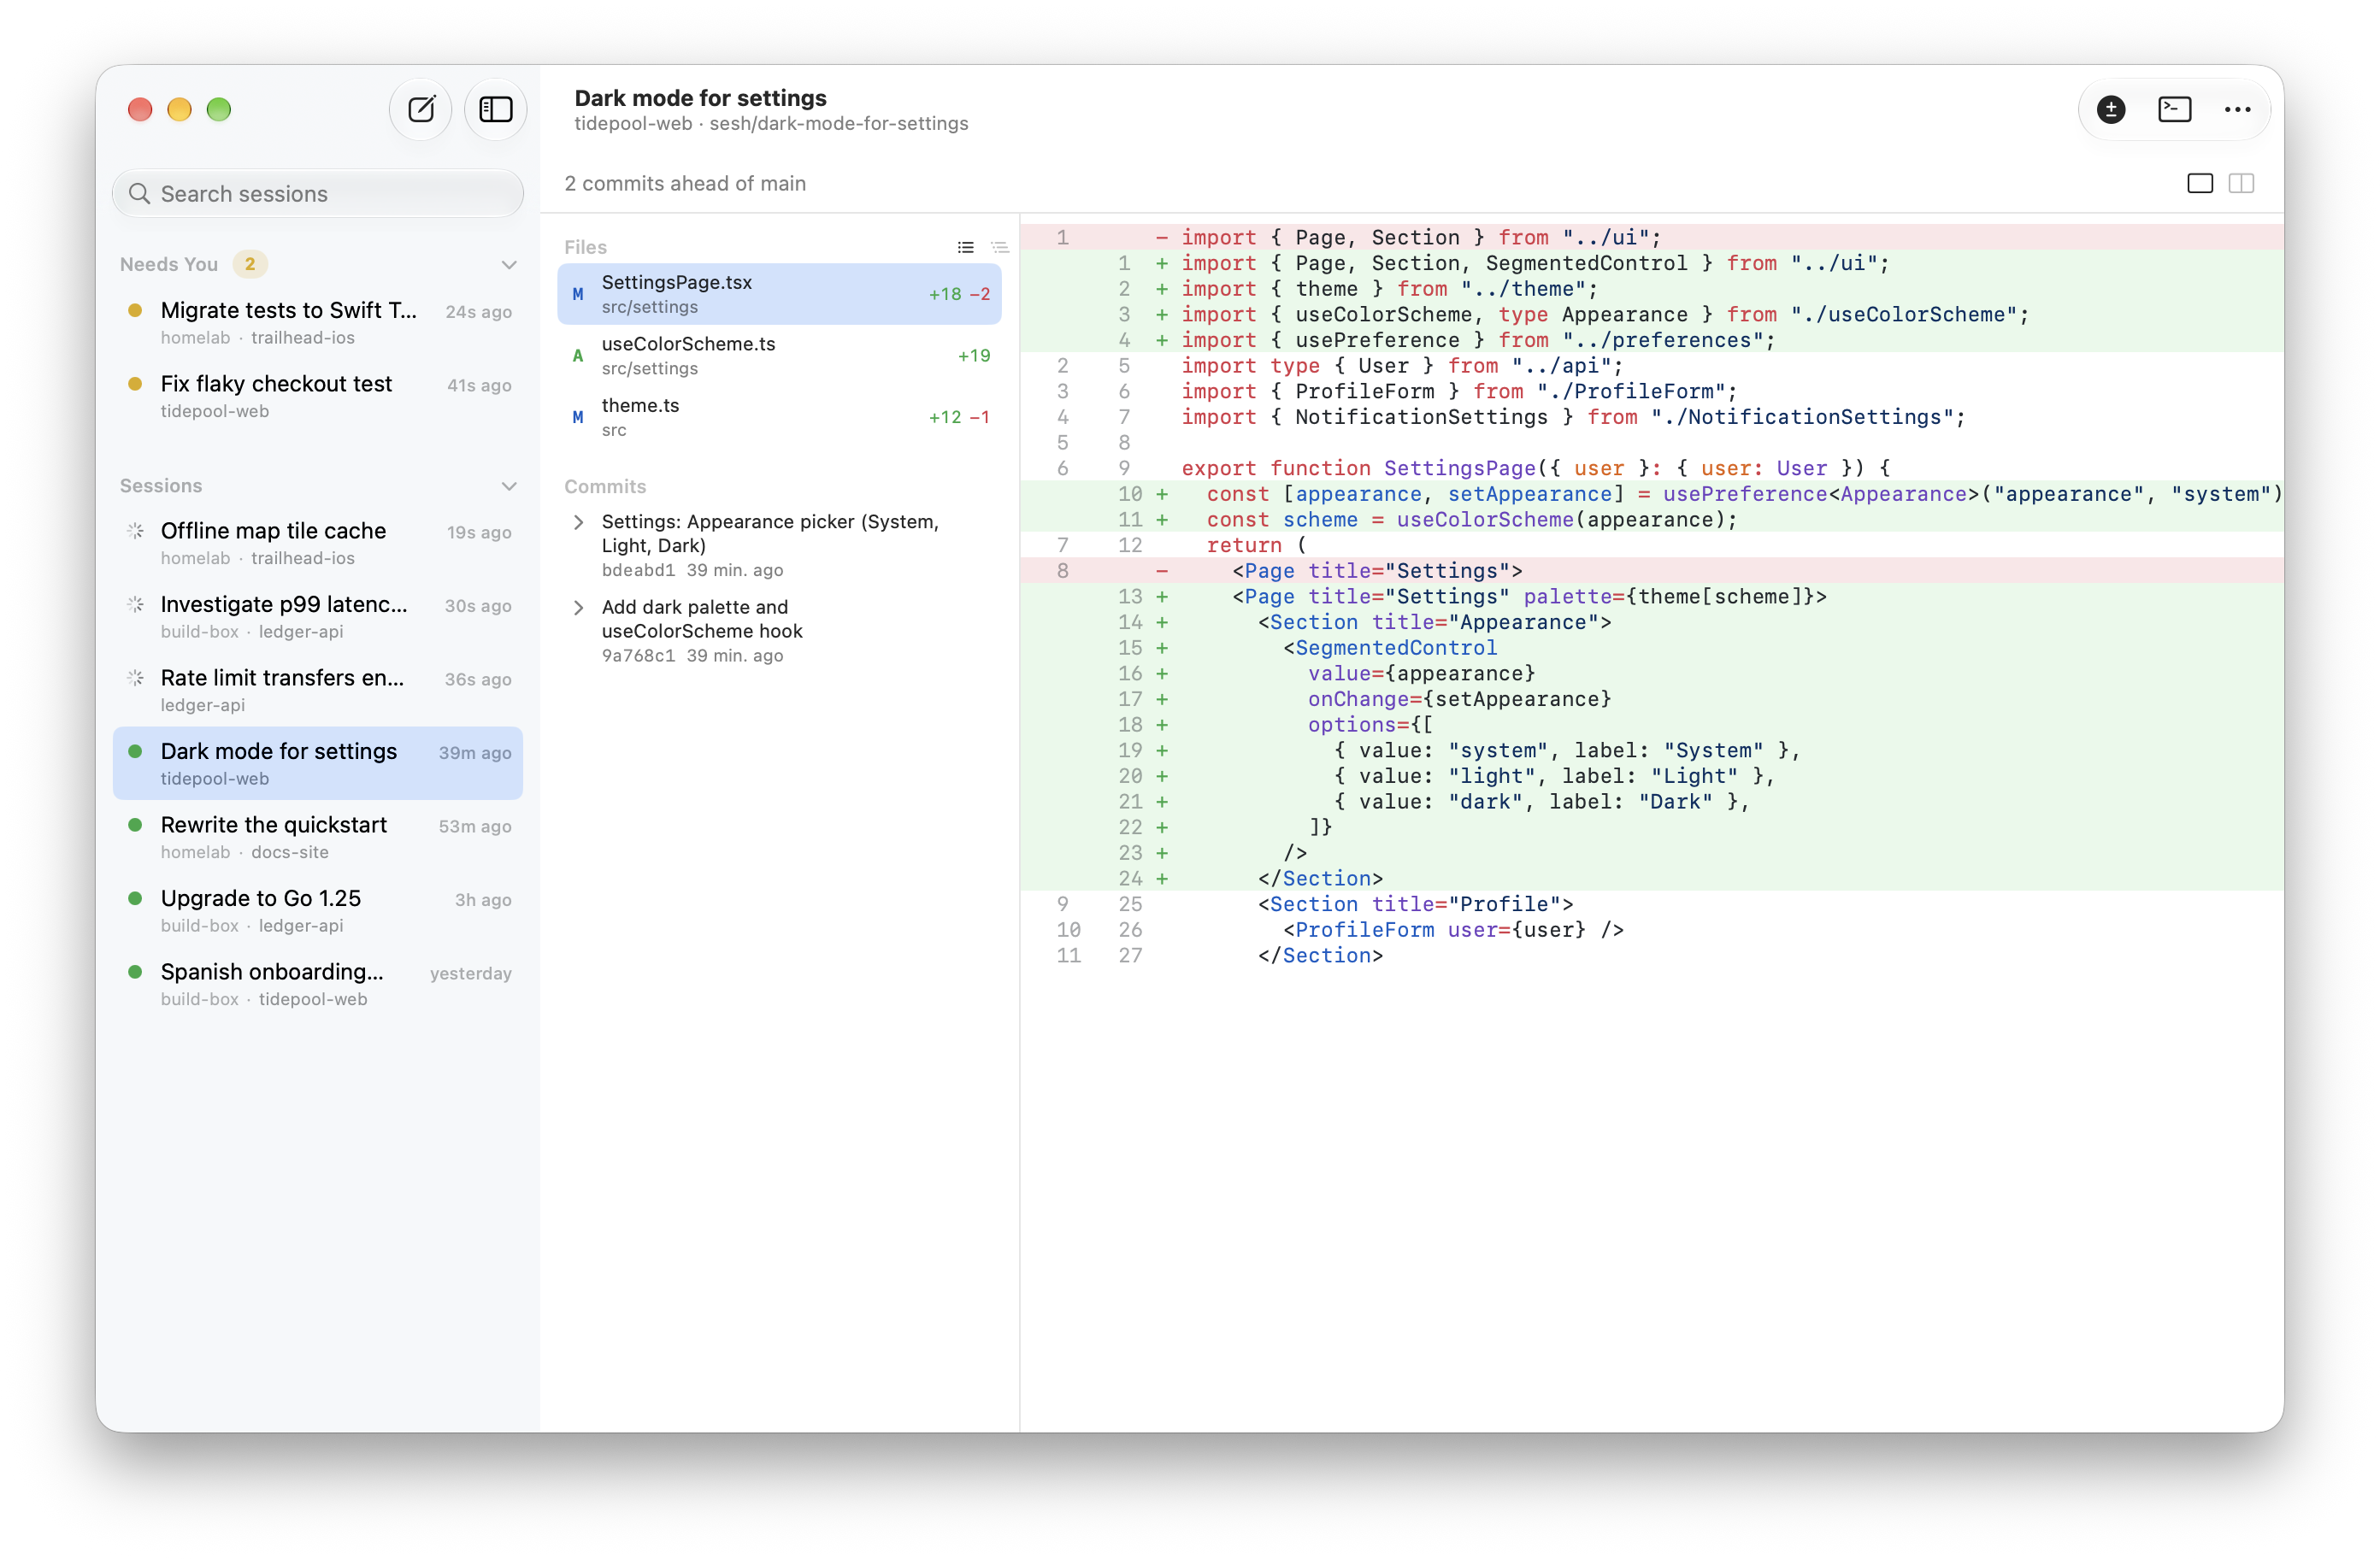Open Spanish onboarding session
2380x1559 pixels.
318,984
